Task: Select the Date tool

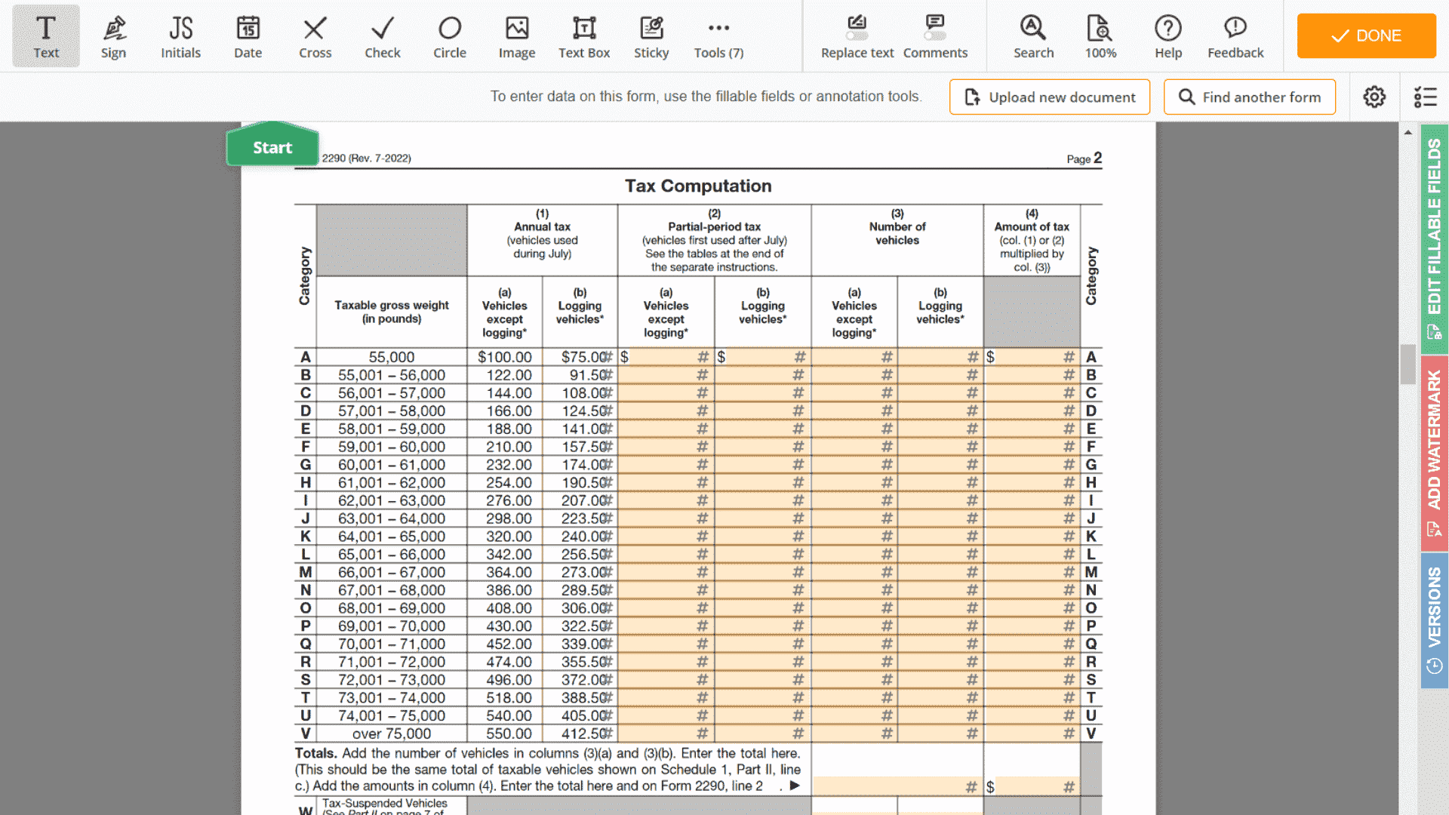Action: [x=248, y=35]
